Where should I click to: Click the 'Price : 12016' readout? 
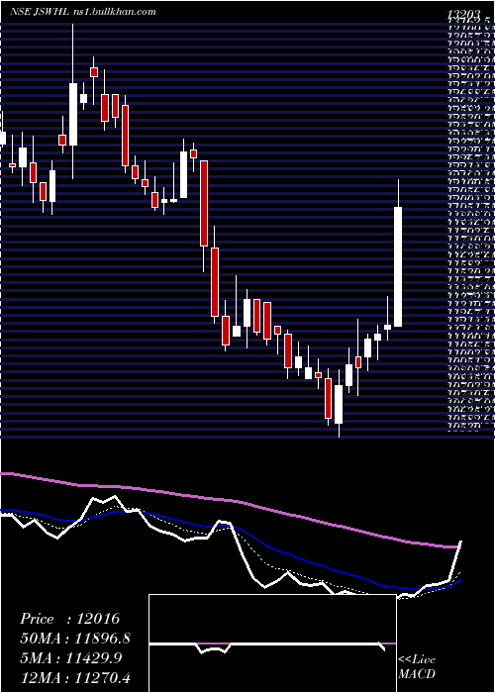69,619
